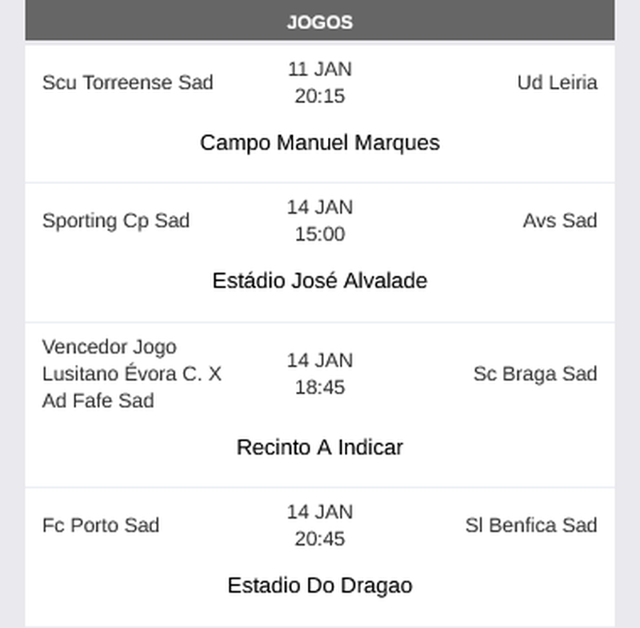The width and height of the screenshot is (640, 628).
Task: Click the 14 JAN 15:00 match time
Action: point(320,221)
